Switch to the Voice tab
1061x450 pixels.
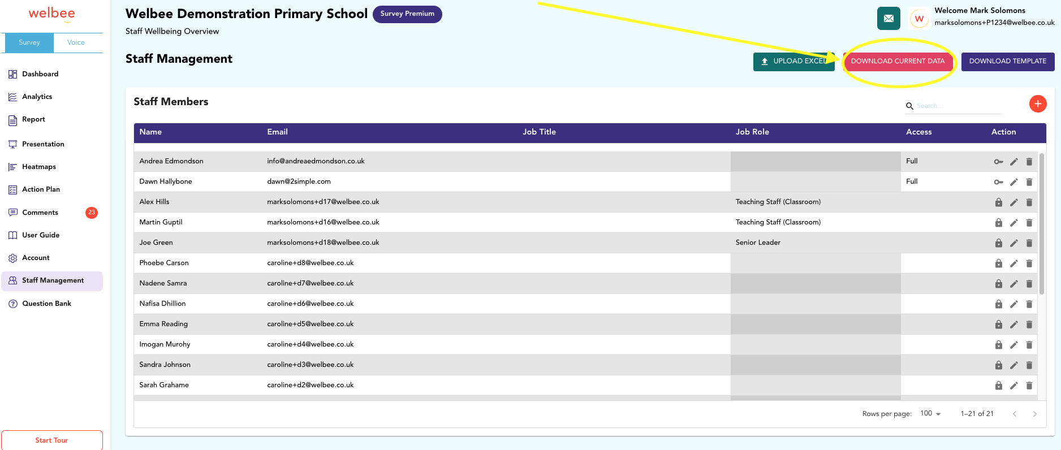click(x=76, y=42)
